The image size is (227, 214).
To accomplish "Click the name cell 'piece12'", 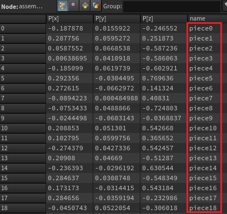I will point(203,148).
